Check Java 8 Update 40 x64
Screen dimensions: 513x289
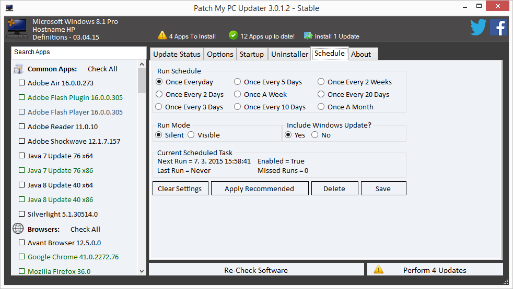[x=21, y=185]
